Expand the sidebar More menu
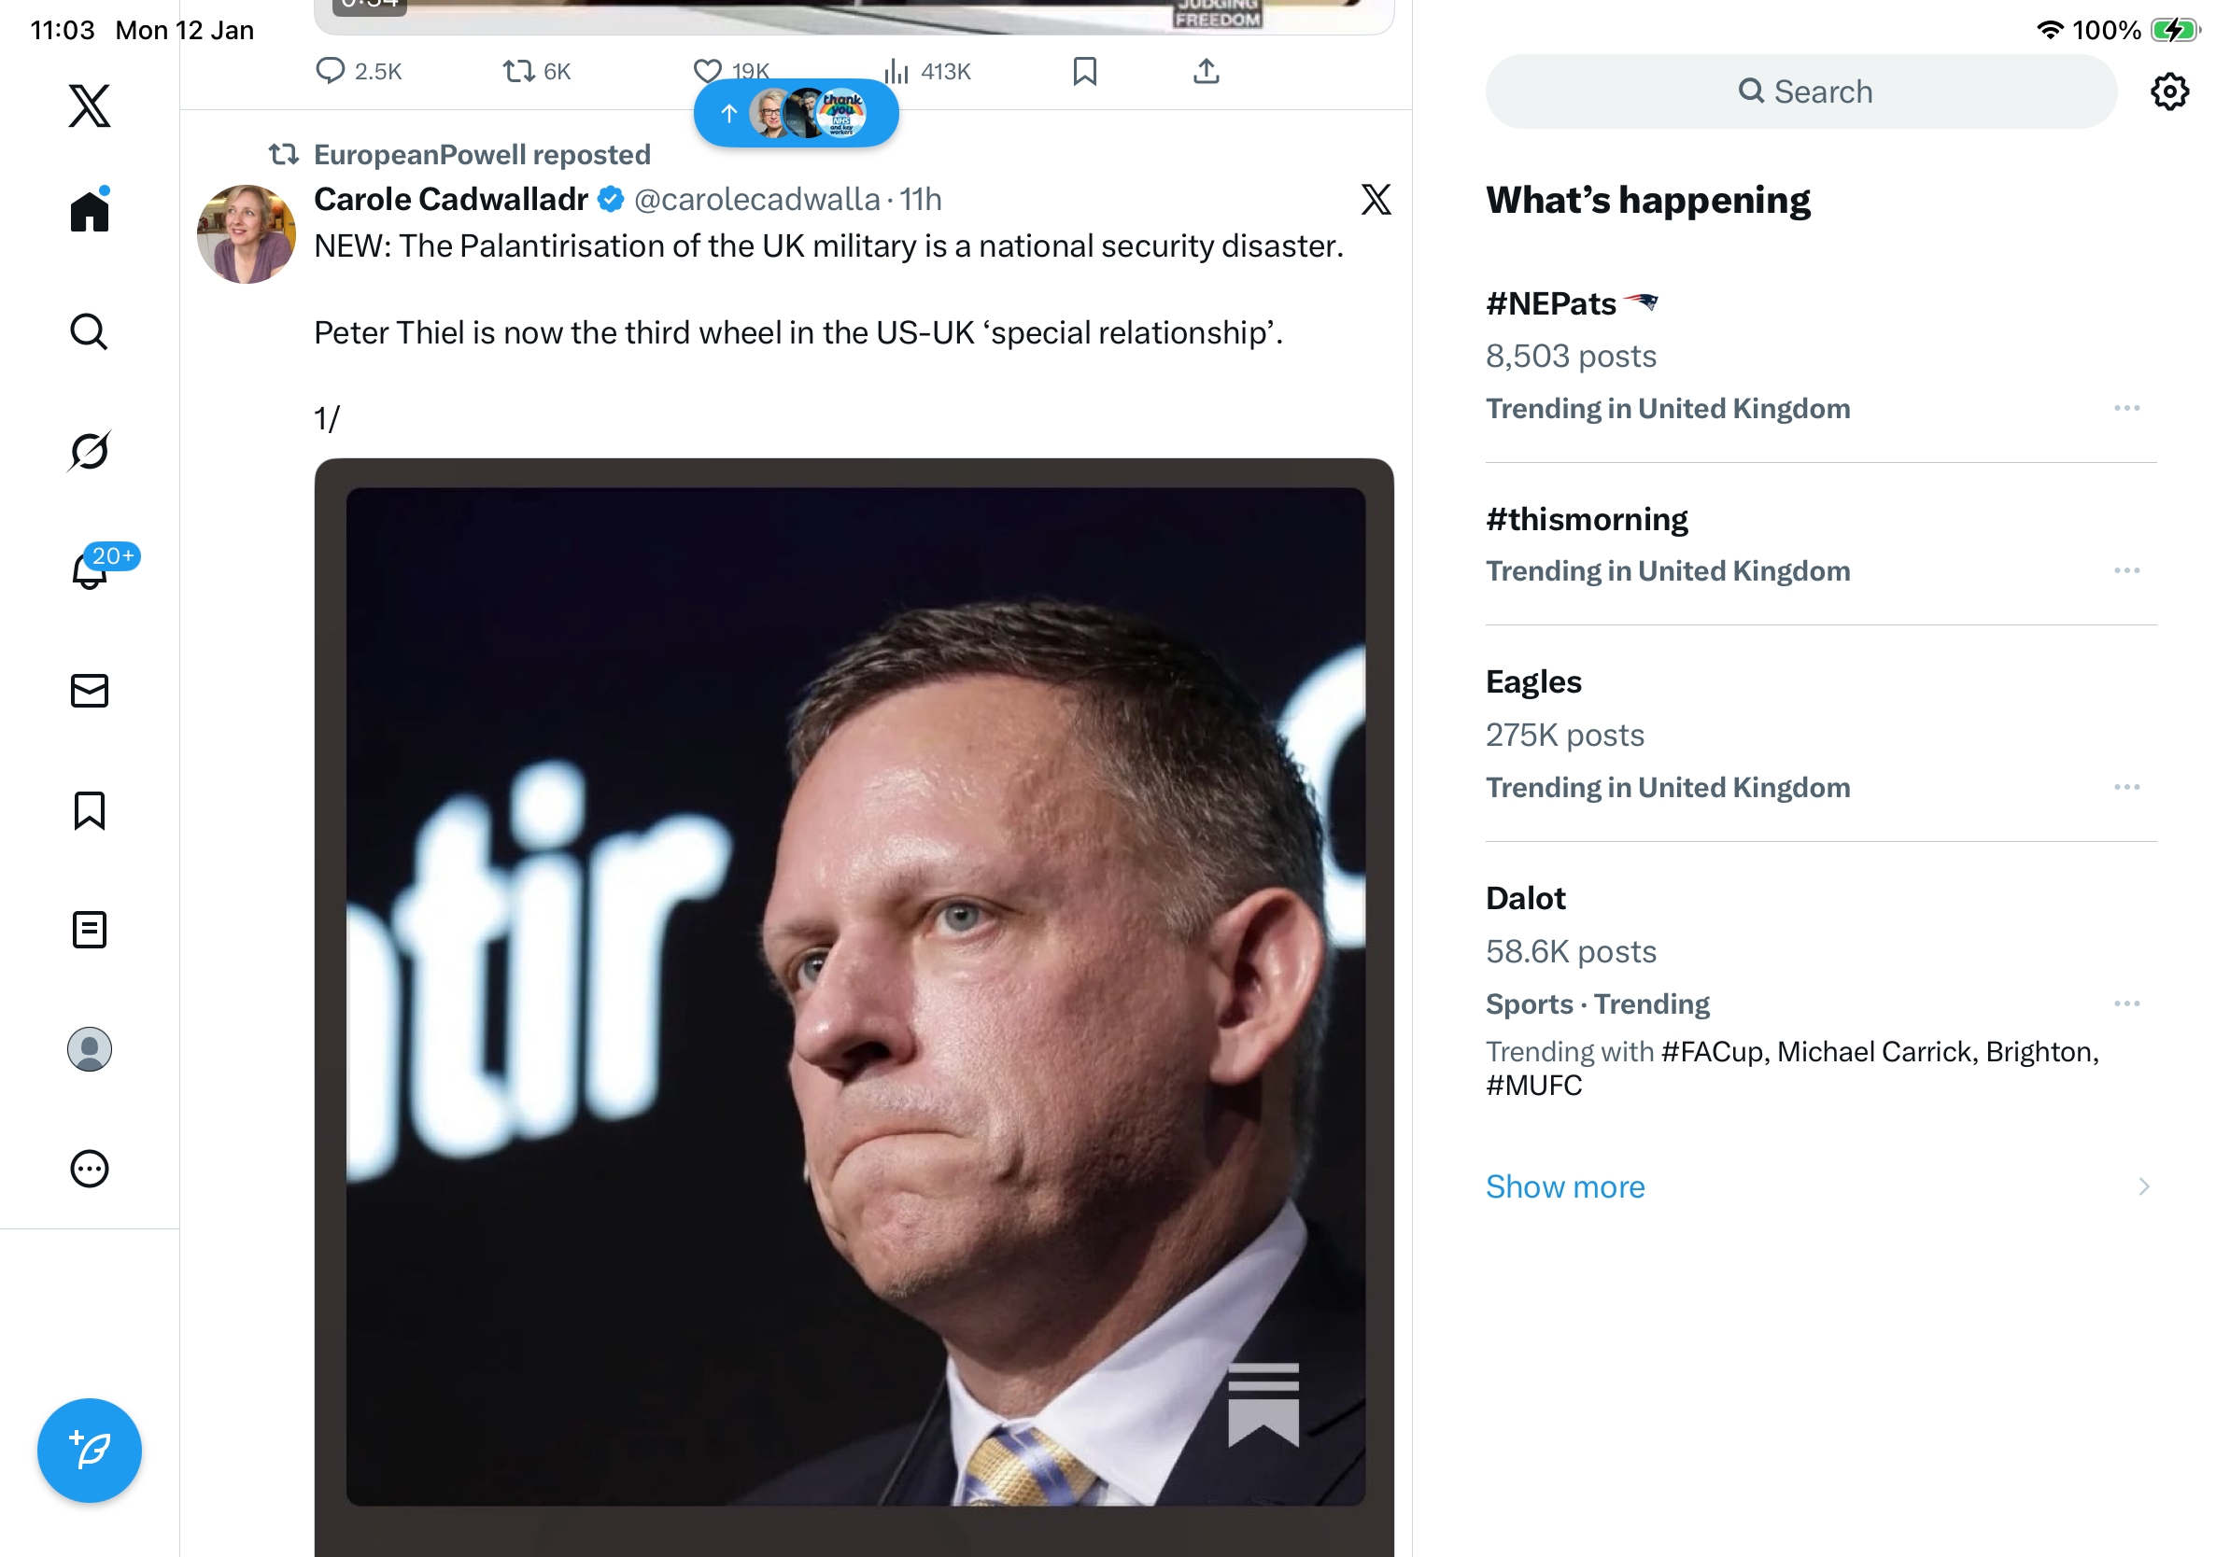 pos(90,1169)
